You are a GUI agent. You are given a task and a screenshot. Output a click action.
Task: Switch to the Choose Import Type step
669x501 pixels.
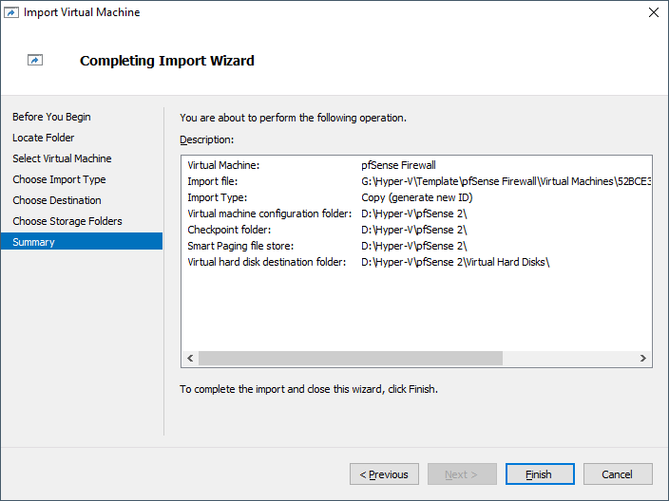pos(59,179)
